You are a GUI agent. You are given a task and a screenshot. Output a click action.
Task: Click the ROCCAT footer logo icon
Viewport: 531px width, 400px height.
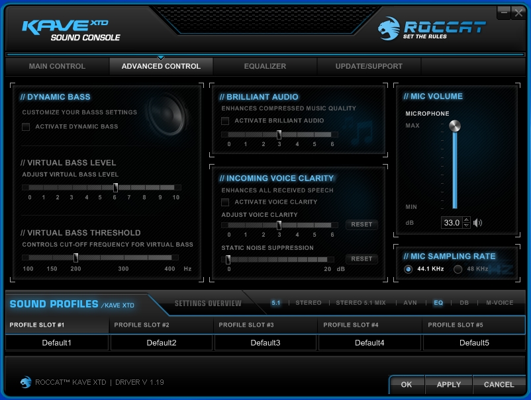pyautogui.click(x=26, y=382)
